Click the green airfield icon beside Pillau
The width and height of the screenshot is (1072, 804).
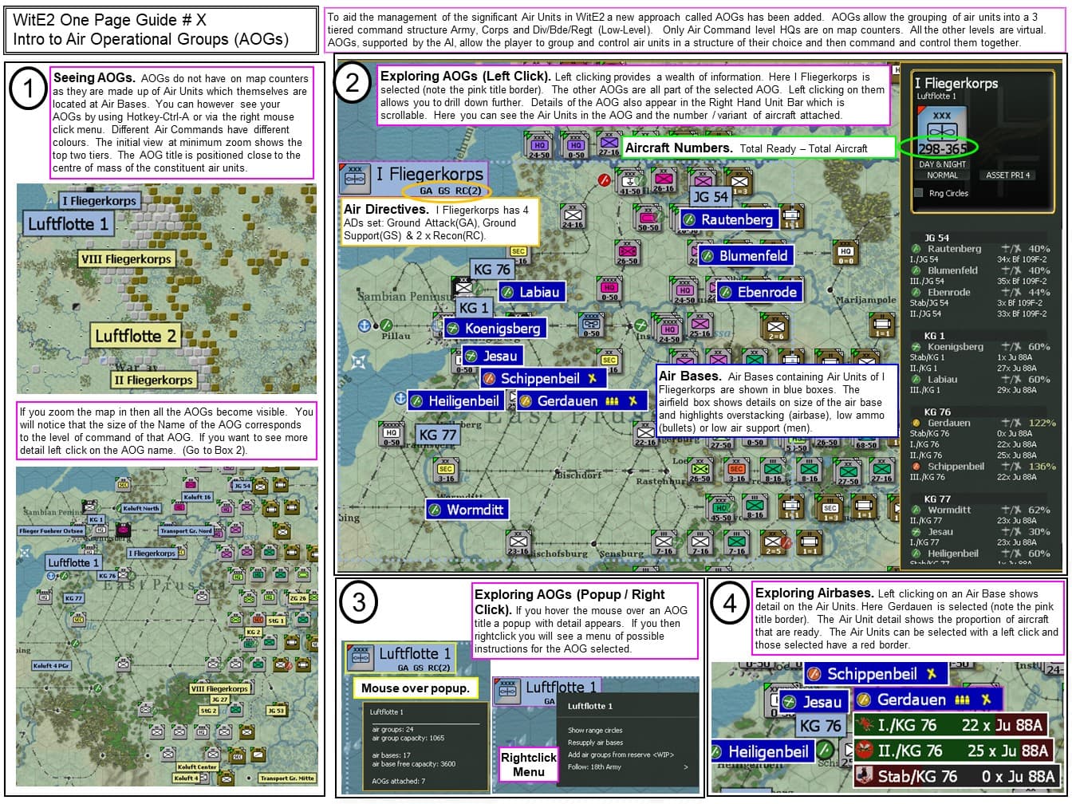(386, 325)
